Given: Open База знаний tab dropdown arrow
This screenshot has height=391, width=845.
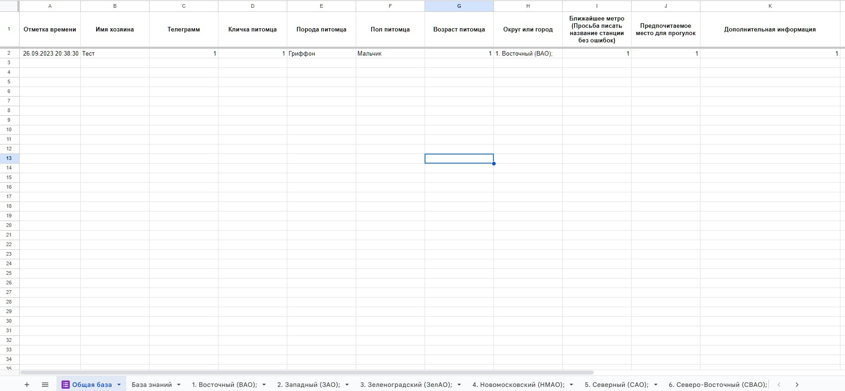Looking at the screenshot, I should coord(179,385).
